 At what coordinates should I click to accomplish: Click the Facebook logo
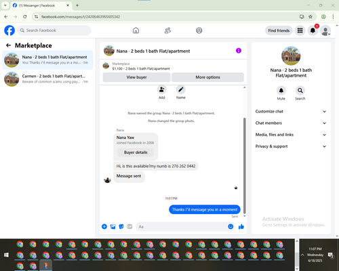coord(9,30)
